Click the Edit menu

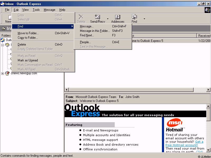(x=16, y=10)
